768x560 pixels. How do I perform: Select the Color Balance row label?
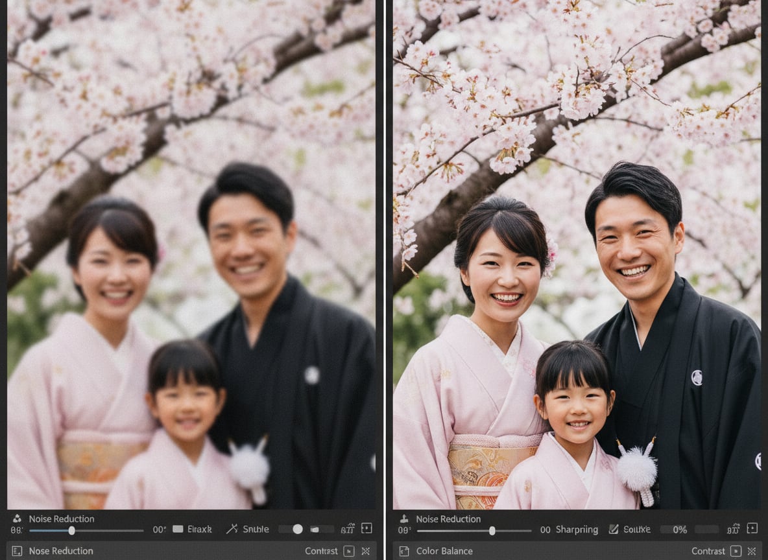[444, 551]
